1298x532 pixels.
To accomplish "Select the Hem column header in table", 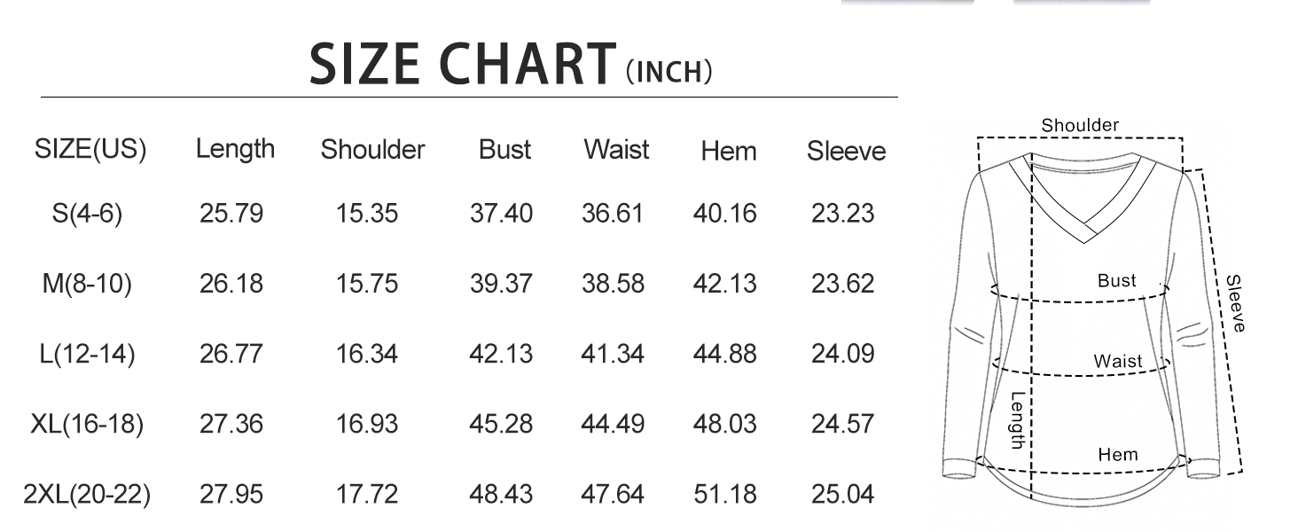I will pyautogui.click(x=729, y=152).
